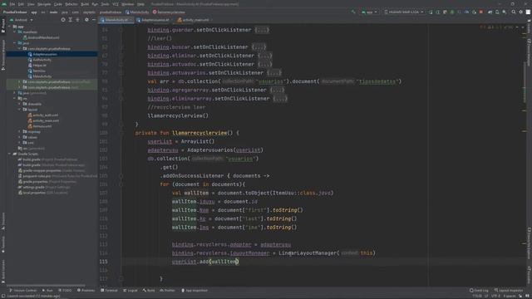Open the Terminal tool window
532x299 pixels.
[x=109, y=291]
